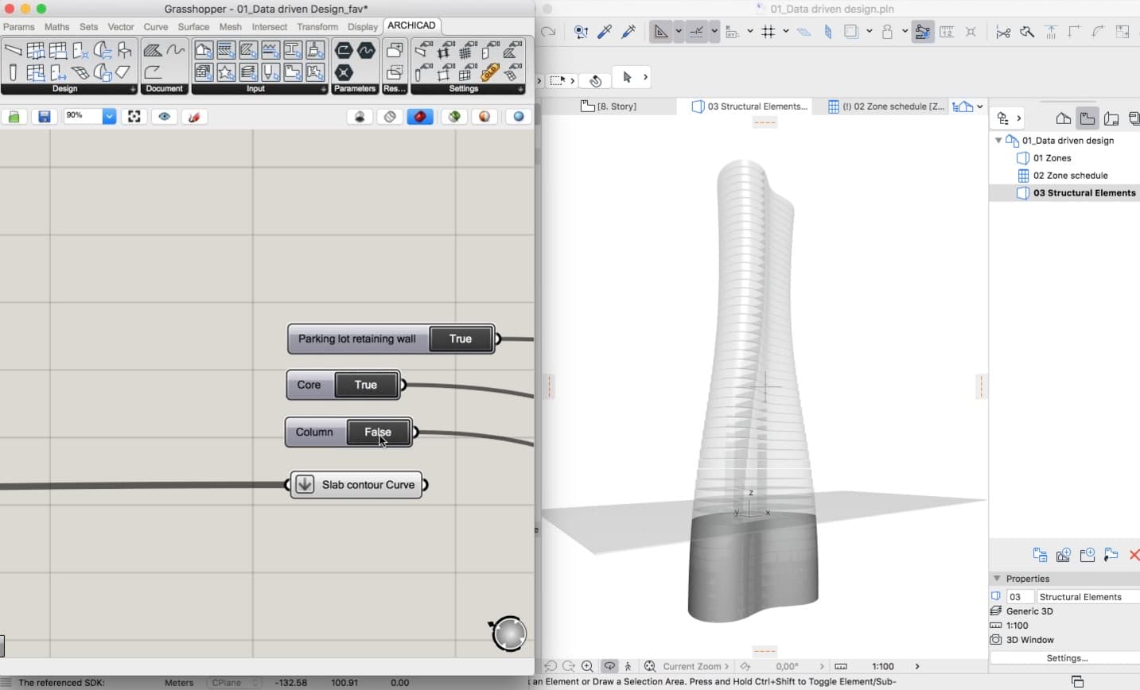
Task: Delete the view with red X
Action: coord(1134,555)
